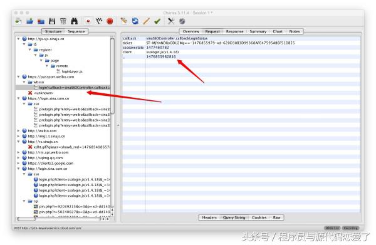Show the Query String sub-tab
The image size is (376, 245).
[x=234, y=217]
